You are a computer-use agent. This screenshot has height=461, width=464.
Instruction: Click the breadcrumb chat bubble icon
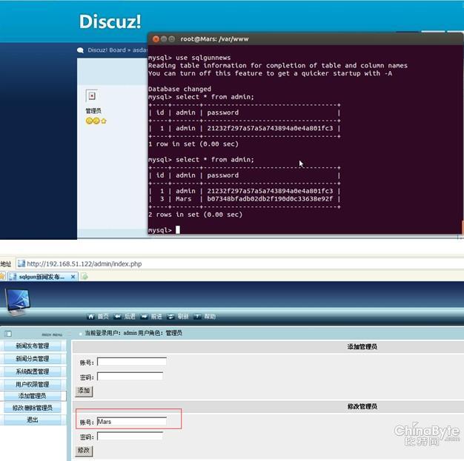(x=80, y=50)
